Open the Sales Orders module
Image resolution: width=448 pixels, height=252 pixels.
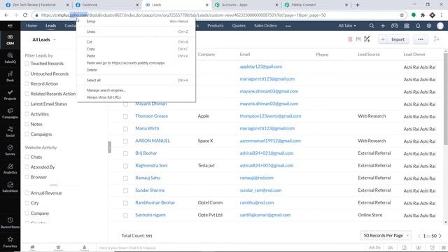click(x=265, y=26)
